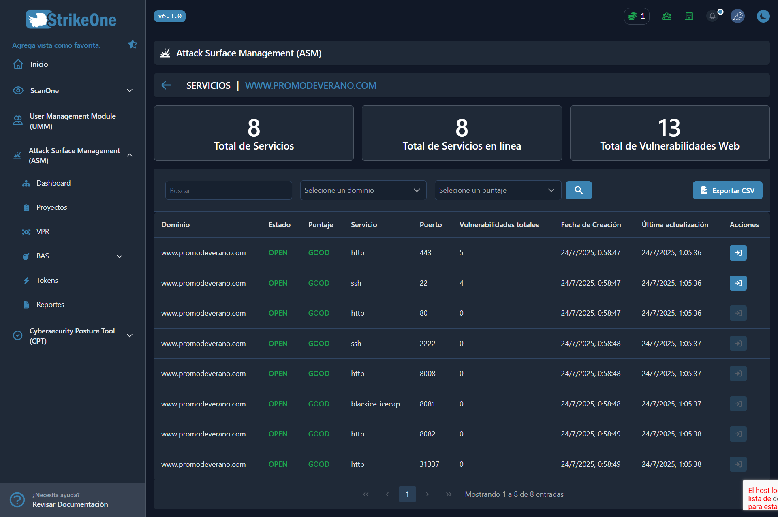This screenshot has width=778, height=517.
Task: Open WWW.PROMODEVERANO.COM link in the header
Action: (310, 85)
